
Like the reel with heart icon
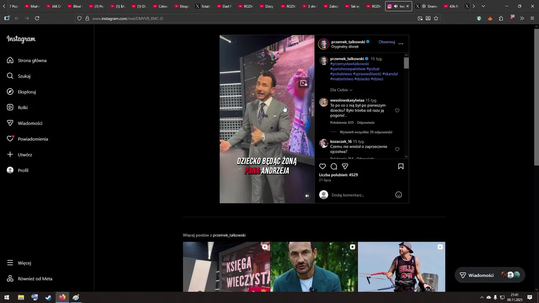tap(323, 166)
